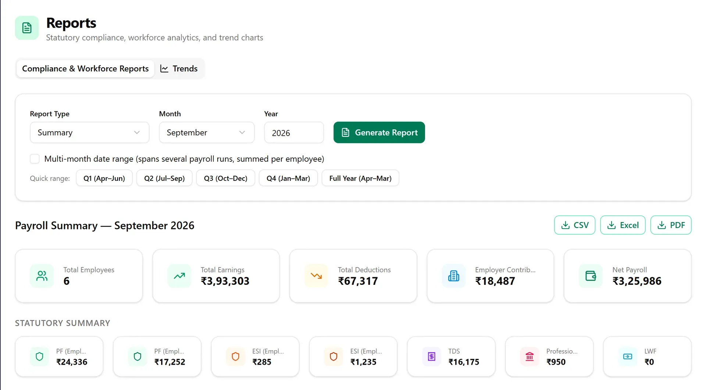Select Full Year (Apr–Mar) quick range

click(360, 178)
